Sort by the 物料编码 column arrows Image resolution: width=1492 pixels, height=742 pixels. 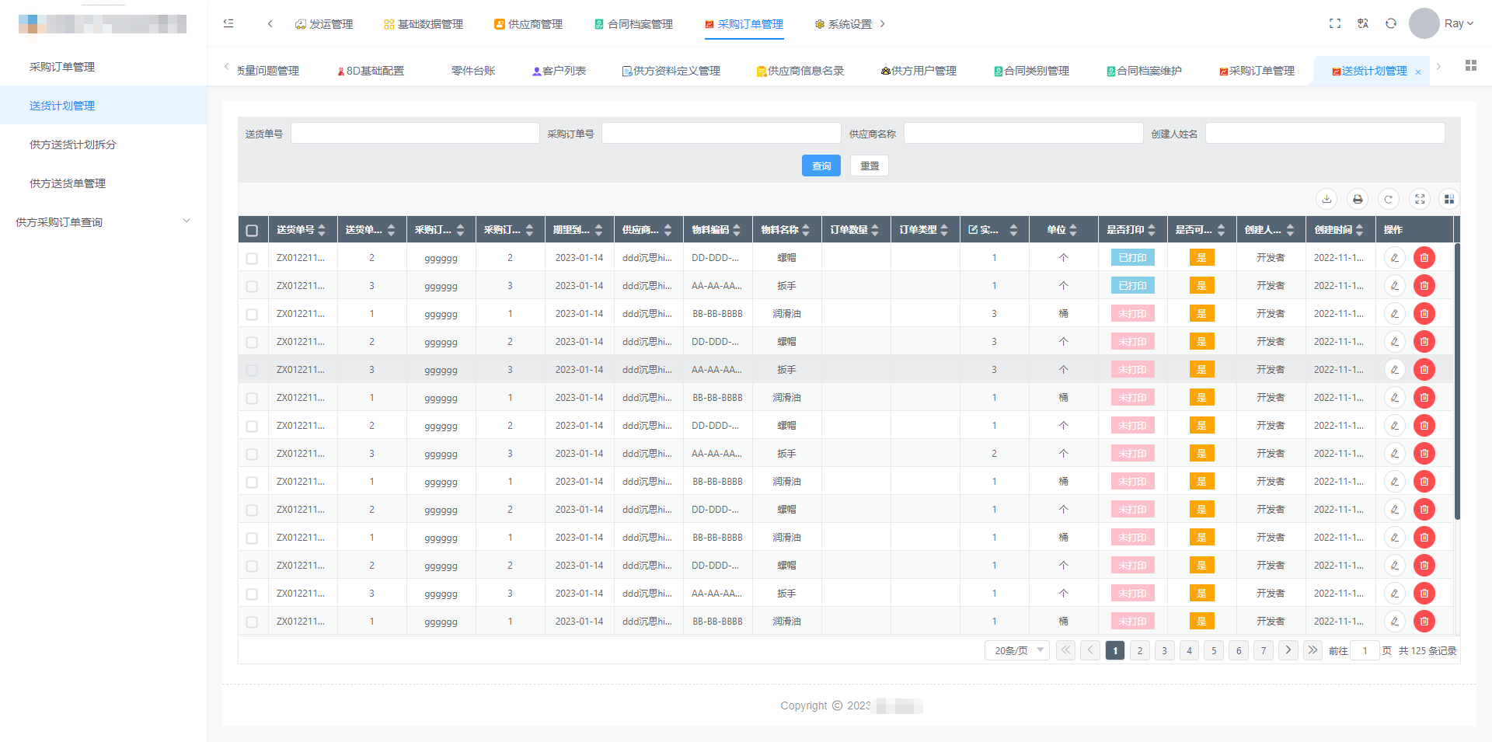[737, 230]
